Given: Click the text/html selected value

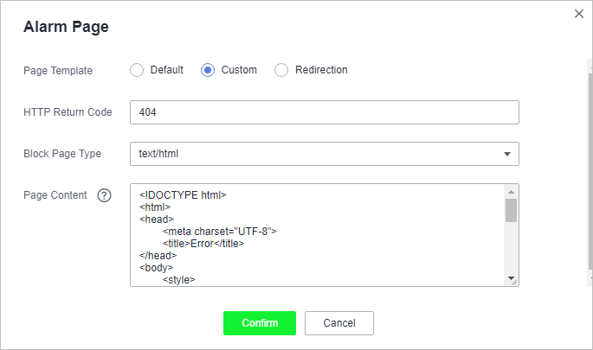Looking at the screenshot, I should [158, 154].
